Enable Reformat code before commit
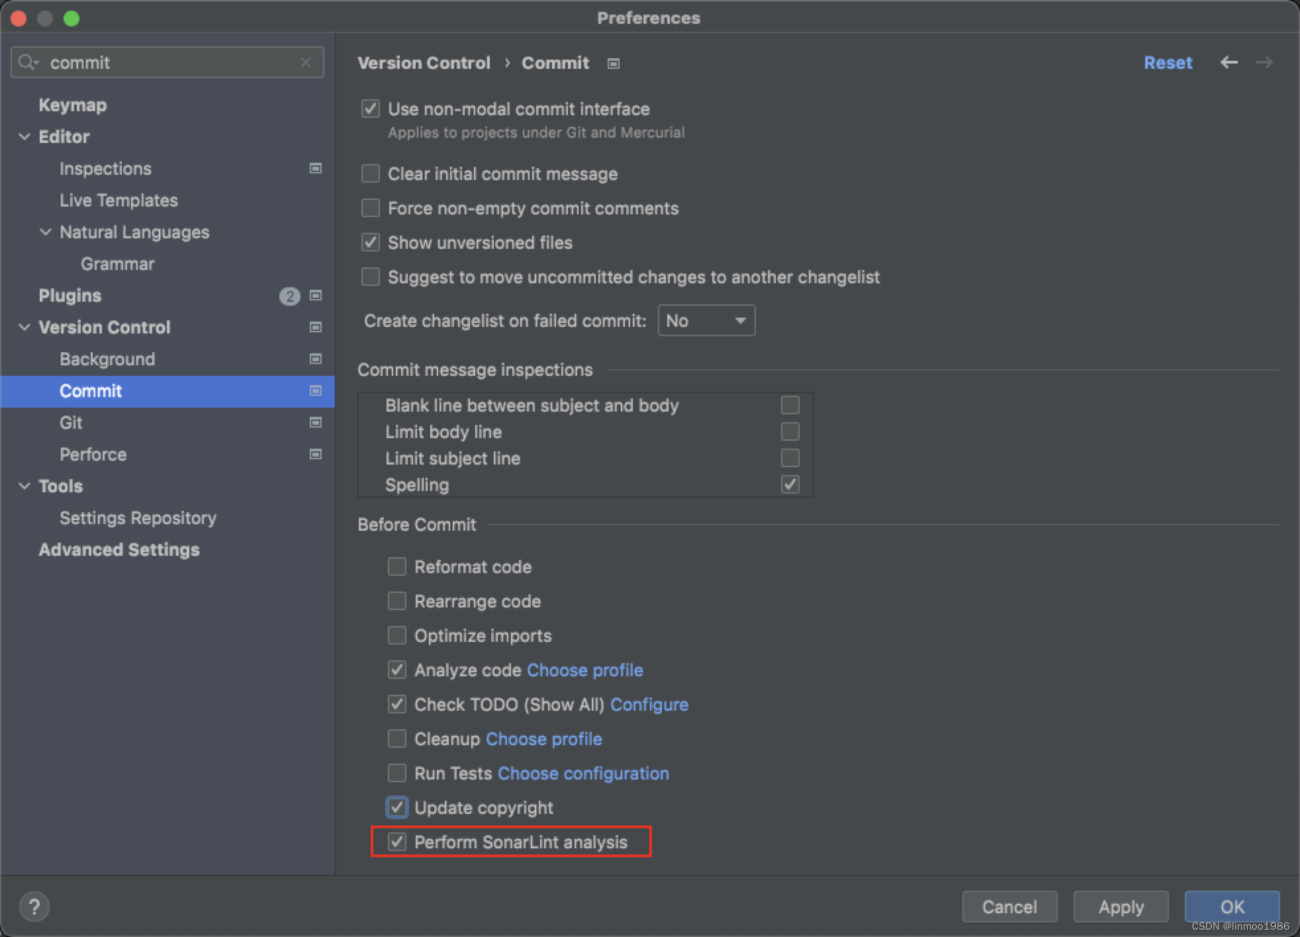Screen dimensions: 1300x937 tap(397, 566)
